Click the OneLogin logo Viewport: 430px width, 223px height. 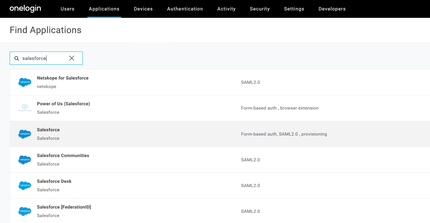[25, 9]
